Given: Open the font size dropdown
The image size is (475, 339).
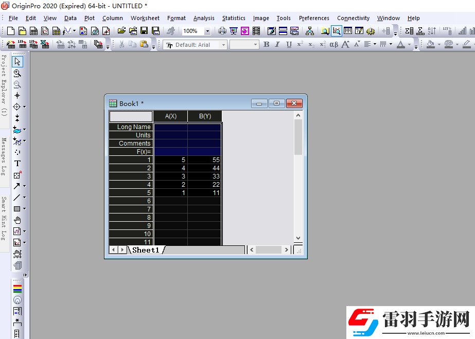Looking at the screenshot, I should click(255, 45).
